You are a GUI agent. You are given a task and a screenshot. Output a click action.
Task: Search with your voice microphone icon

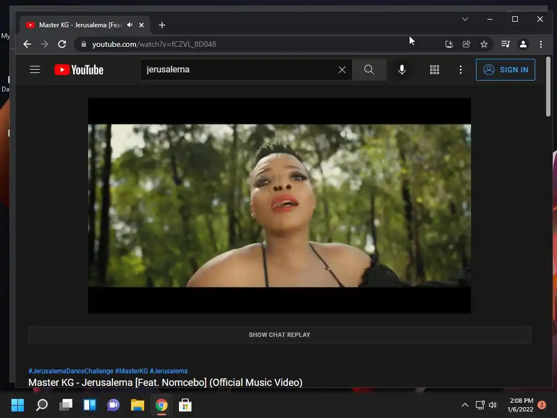pyautogui.click(x=402, y=70)
